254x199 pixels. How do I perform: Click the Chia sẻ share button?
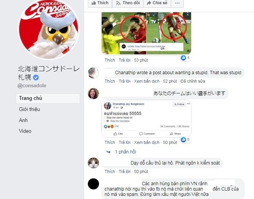tap(157, 3)
